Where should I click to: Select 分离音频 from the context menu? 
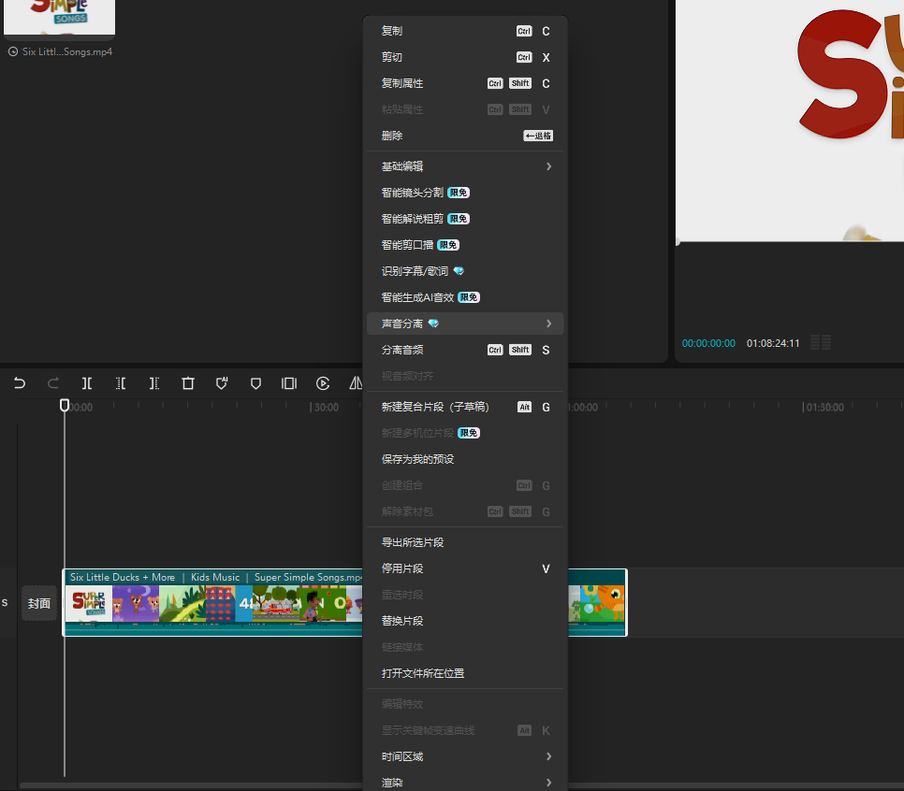(x=464, y=350)
